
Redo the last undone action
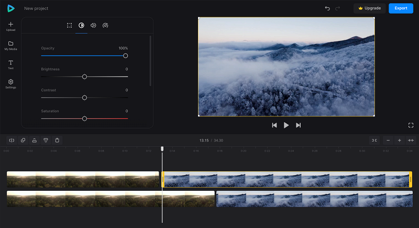(338, 8)
